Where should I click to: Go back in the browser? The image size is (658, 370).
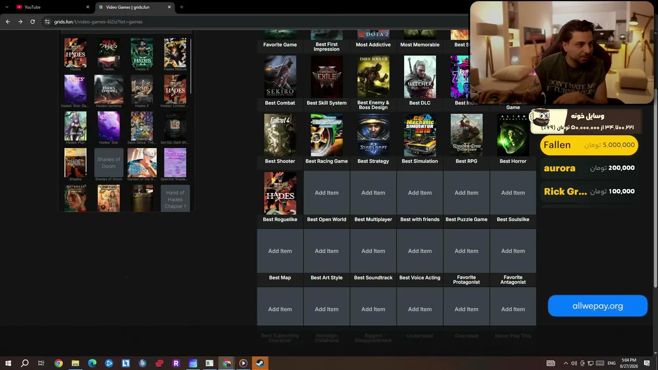(x=8, y=22)
